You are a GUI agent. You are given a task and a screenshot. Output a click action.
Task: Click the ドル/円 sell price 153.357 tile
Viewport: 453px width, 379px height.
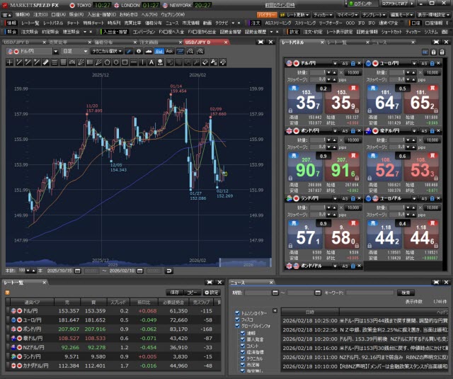coord(305,99)
